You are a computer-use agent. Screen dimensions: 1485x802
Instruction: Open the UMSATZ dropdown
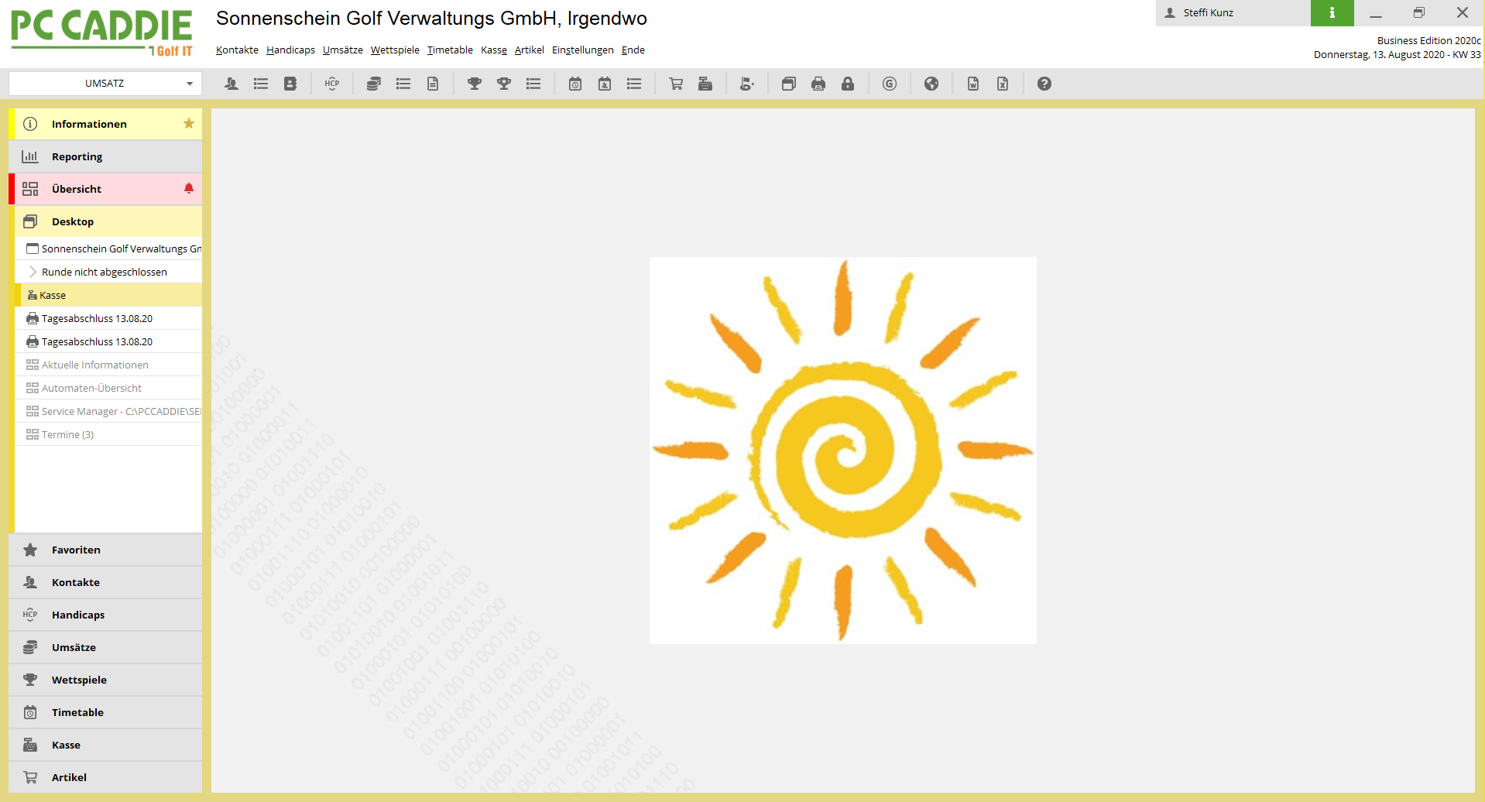pos(105,84)
